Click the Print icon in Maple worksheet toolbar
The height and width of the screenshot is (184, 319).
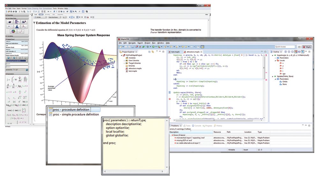coord(14,12)
